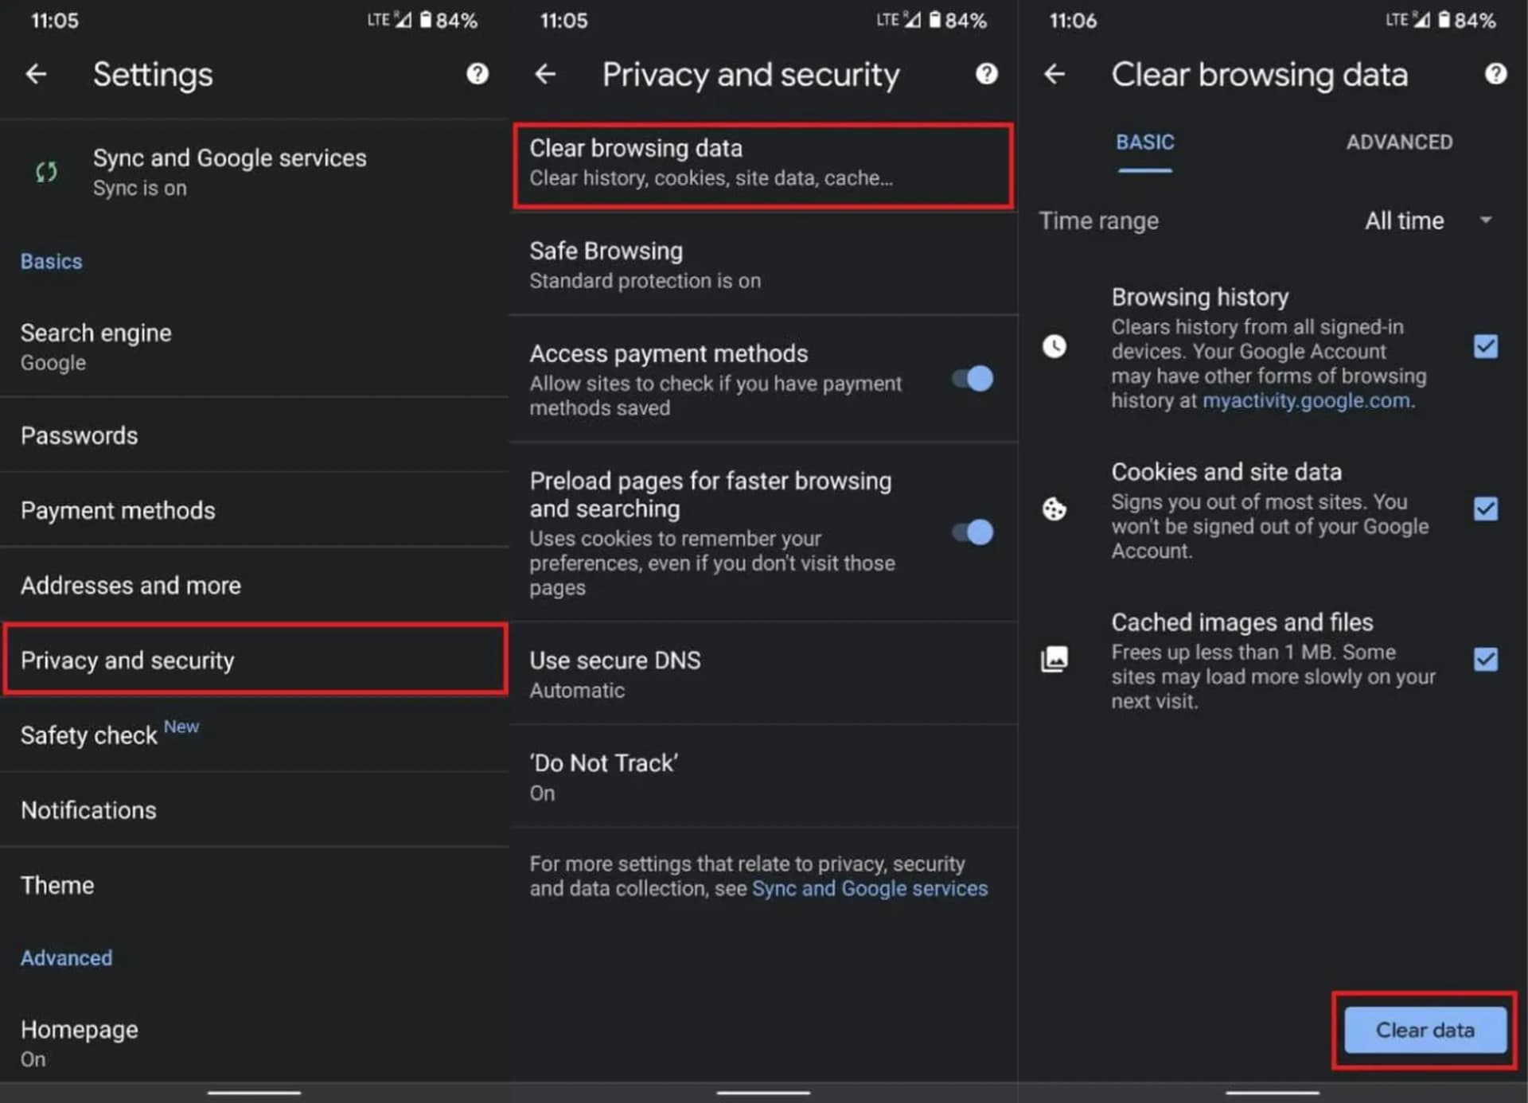Viewport: 1528px width, 1103px height.
Task: Tap help icon on Clear browsing data
Action: (1495, 74)
